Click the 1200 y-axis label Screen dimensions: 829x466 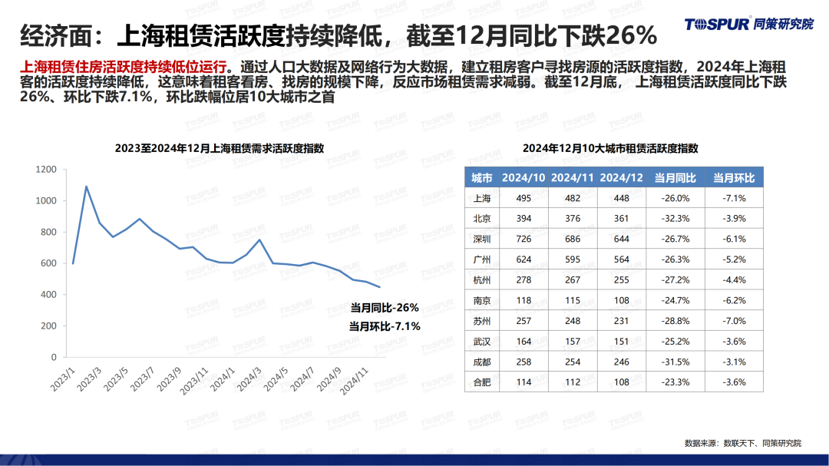pos(46,169)
